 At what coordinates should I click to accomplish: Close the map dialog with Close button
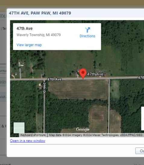[x=140, y=151]
